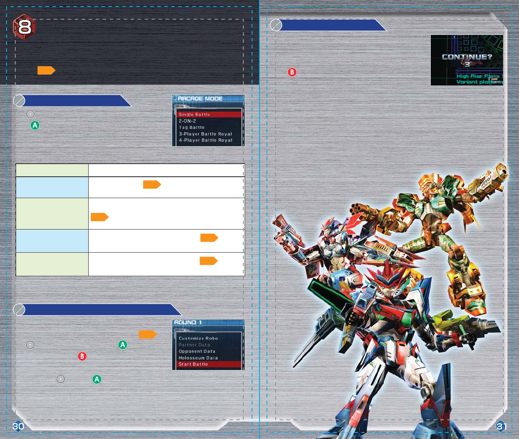
Task: Click the bottom-most control stick icon on page 30
Action: click(x=61, y=379)
